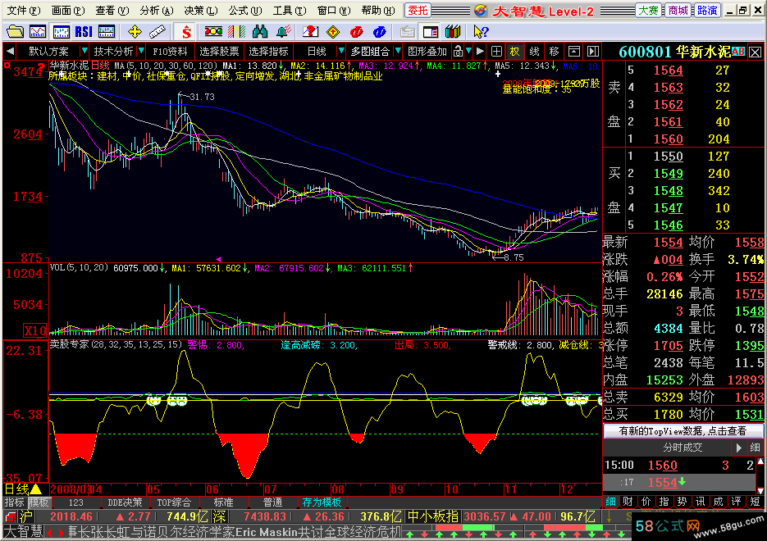Screen dimensions: 767x541
Task: Switch to 模板 mode
Action: pyautogui.click(x=39, y=502)
